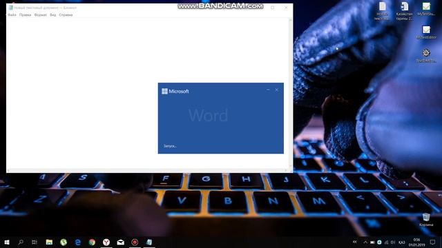Click the Notepad vertical scrollbar

[291, 93]
